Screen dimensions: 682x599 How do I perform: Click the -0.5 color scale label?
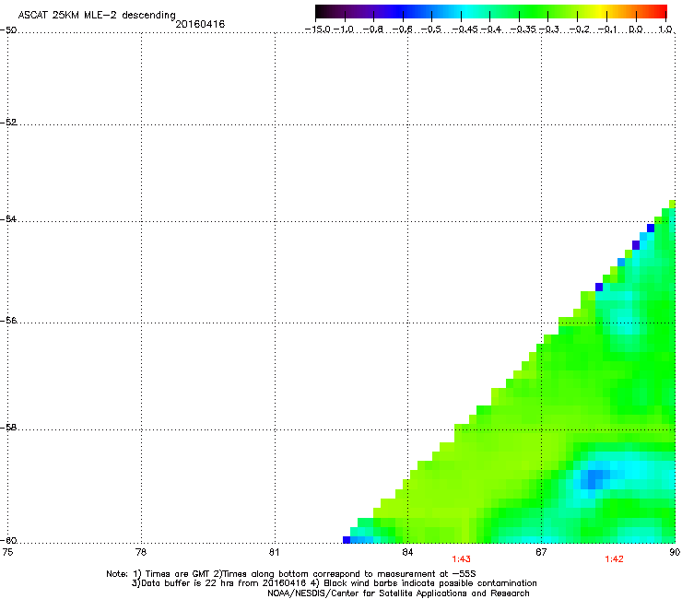(x=432, y=29)
